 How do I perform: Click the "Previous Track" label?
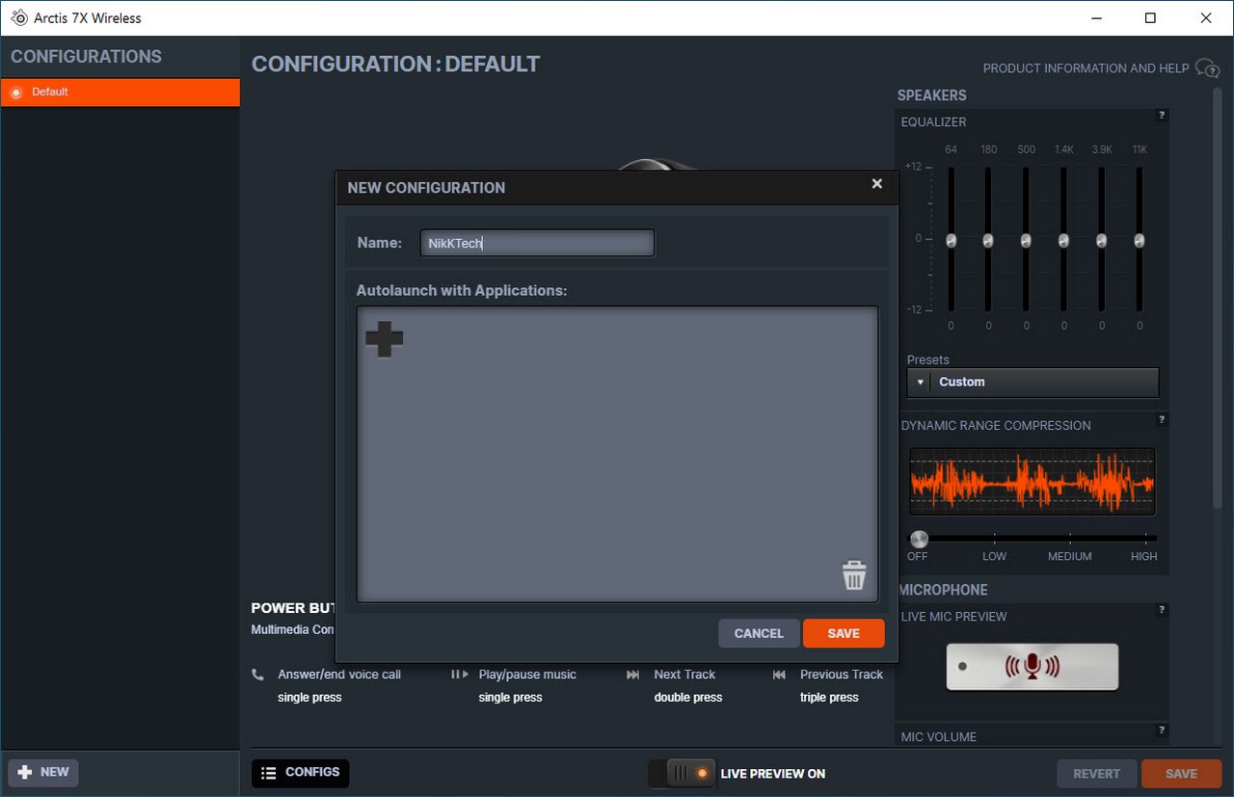[x=842, y=675]
